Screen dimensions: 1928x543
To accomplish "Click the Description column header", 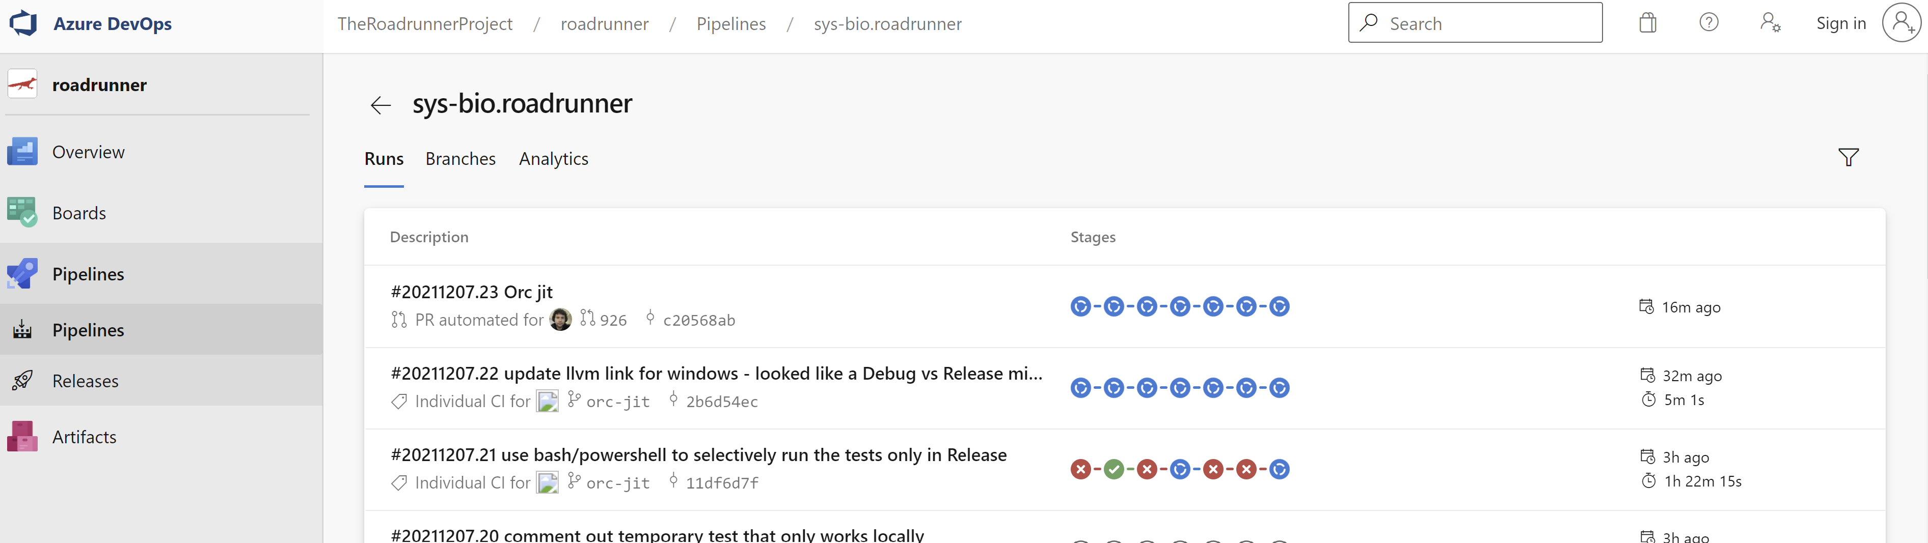I will coord(429,237).
